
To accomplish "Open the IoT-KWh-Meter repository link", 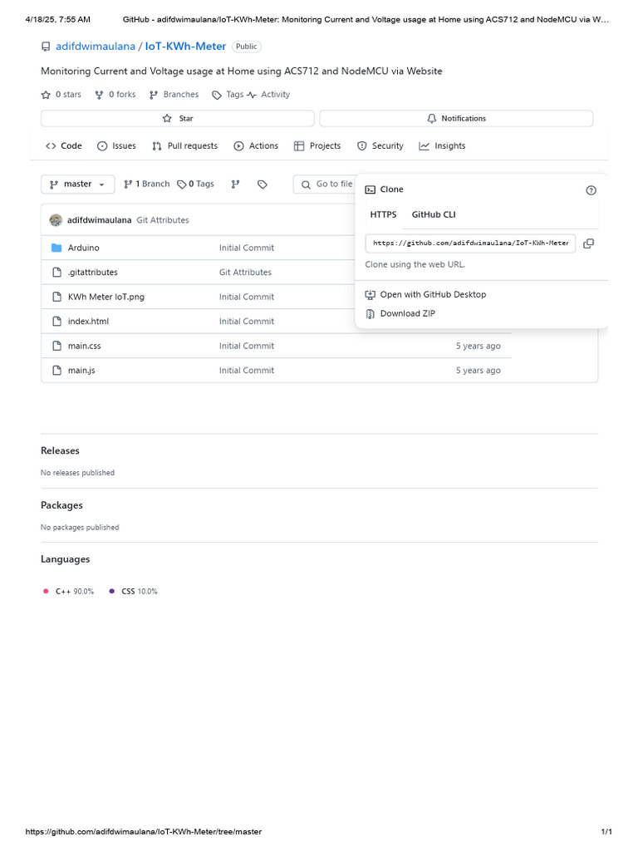I will coord(185,47).
